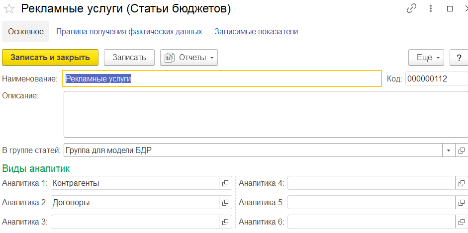The height and width of the screenshot is (233, 468).
Task: Click open icon next to Аналитика 6
Action: (x=462, y=222)
